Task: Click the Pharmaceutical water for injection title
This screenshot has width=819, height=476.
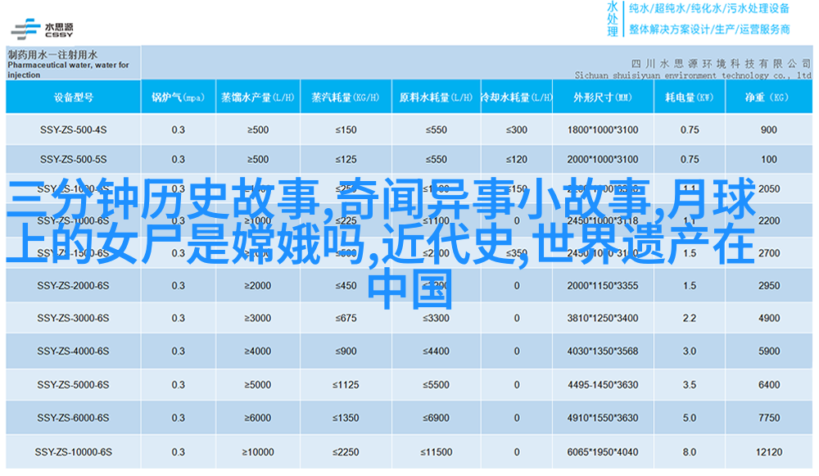Action: (68, 65)
